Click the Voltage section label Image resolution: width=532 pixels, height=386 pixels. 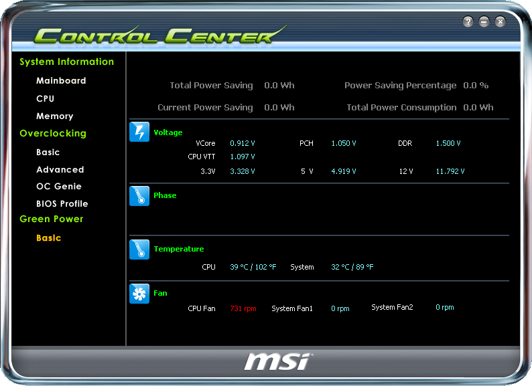click(x=168, y=132)
